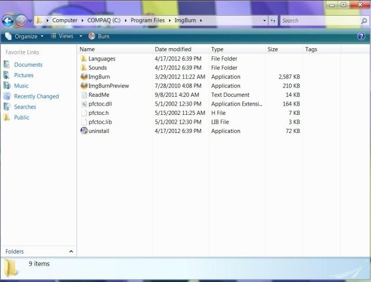Select the ImgBurn application icon
Screen dimensions: 371x282
(x=84, y=77)
